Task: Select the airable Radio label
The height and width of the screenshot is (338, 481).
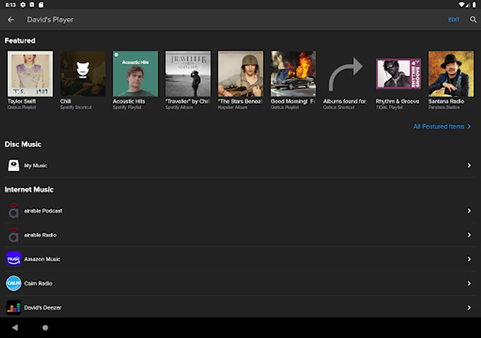Action: point(40,235)
